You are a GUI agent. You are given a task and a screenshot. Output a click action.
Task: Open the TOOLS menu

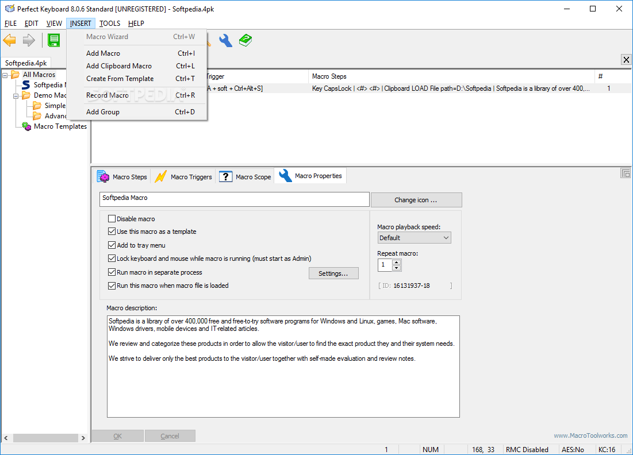(110, 24)
